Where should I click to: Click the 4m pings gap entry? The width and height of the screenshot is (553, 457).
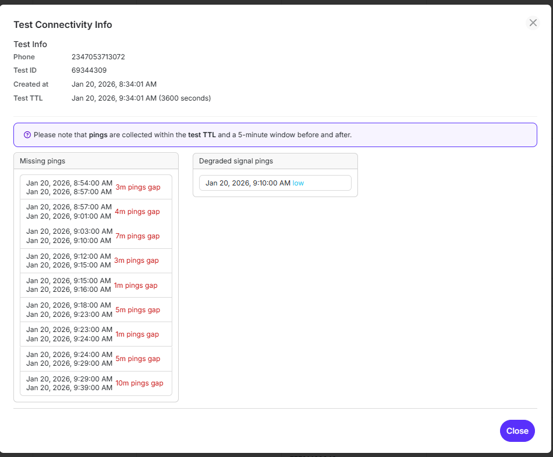(x=95, y=211)
